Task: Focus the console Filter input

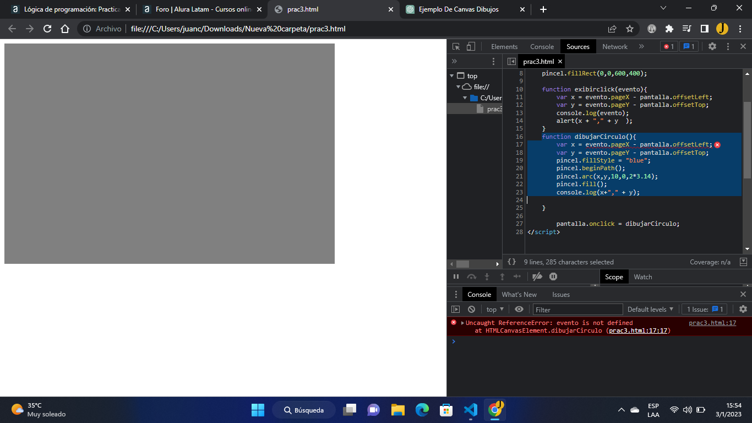Action: tap(577, 310)
